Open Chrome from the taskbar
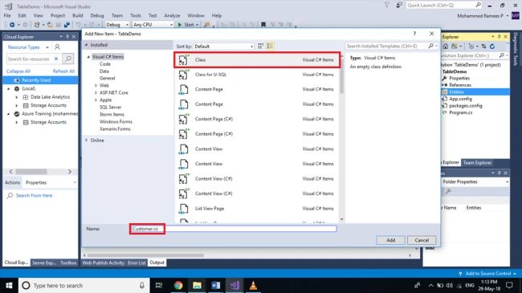This screenshot has width=522, height=293. (x=178, y=286)
